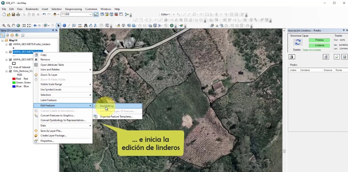The height and width of the screenshot is (172, 348).
Task: Toggle the checkbox of the third AMVA_GEO.M079 layer
Action: click(11, 60)
